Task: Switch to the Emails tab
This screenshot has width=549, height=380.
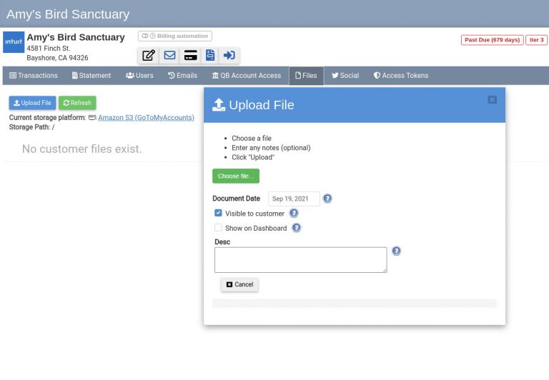Action: click(182, 76)
